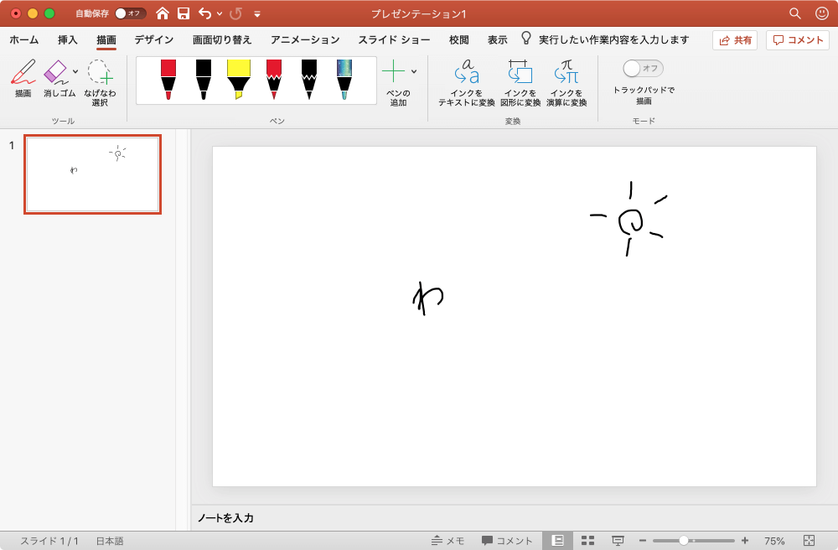The width and height of the screenshot is (838, 550).
Task: Open Customize Quick Access Toolbar dropdown
Action: (x=257, y=14)
